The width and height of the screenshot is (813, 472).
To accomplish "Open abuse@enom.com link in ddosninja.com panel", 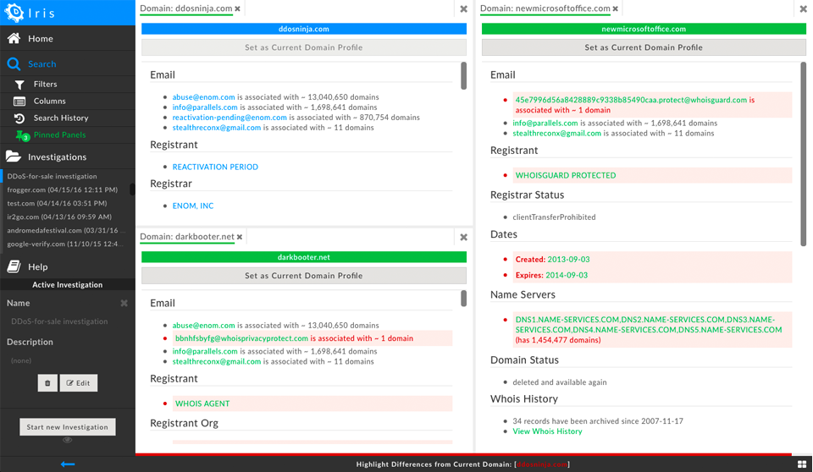I will [203, 97].
